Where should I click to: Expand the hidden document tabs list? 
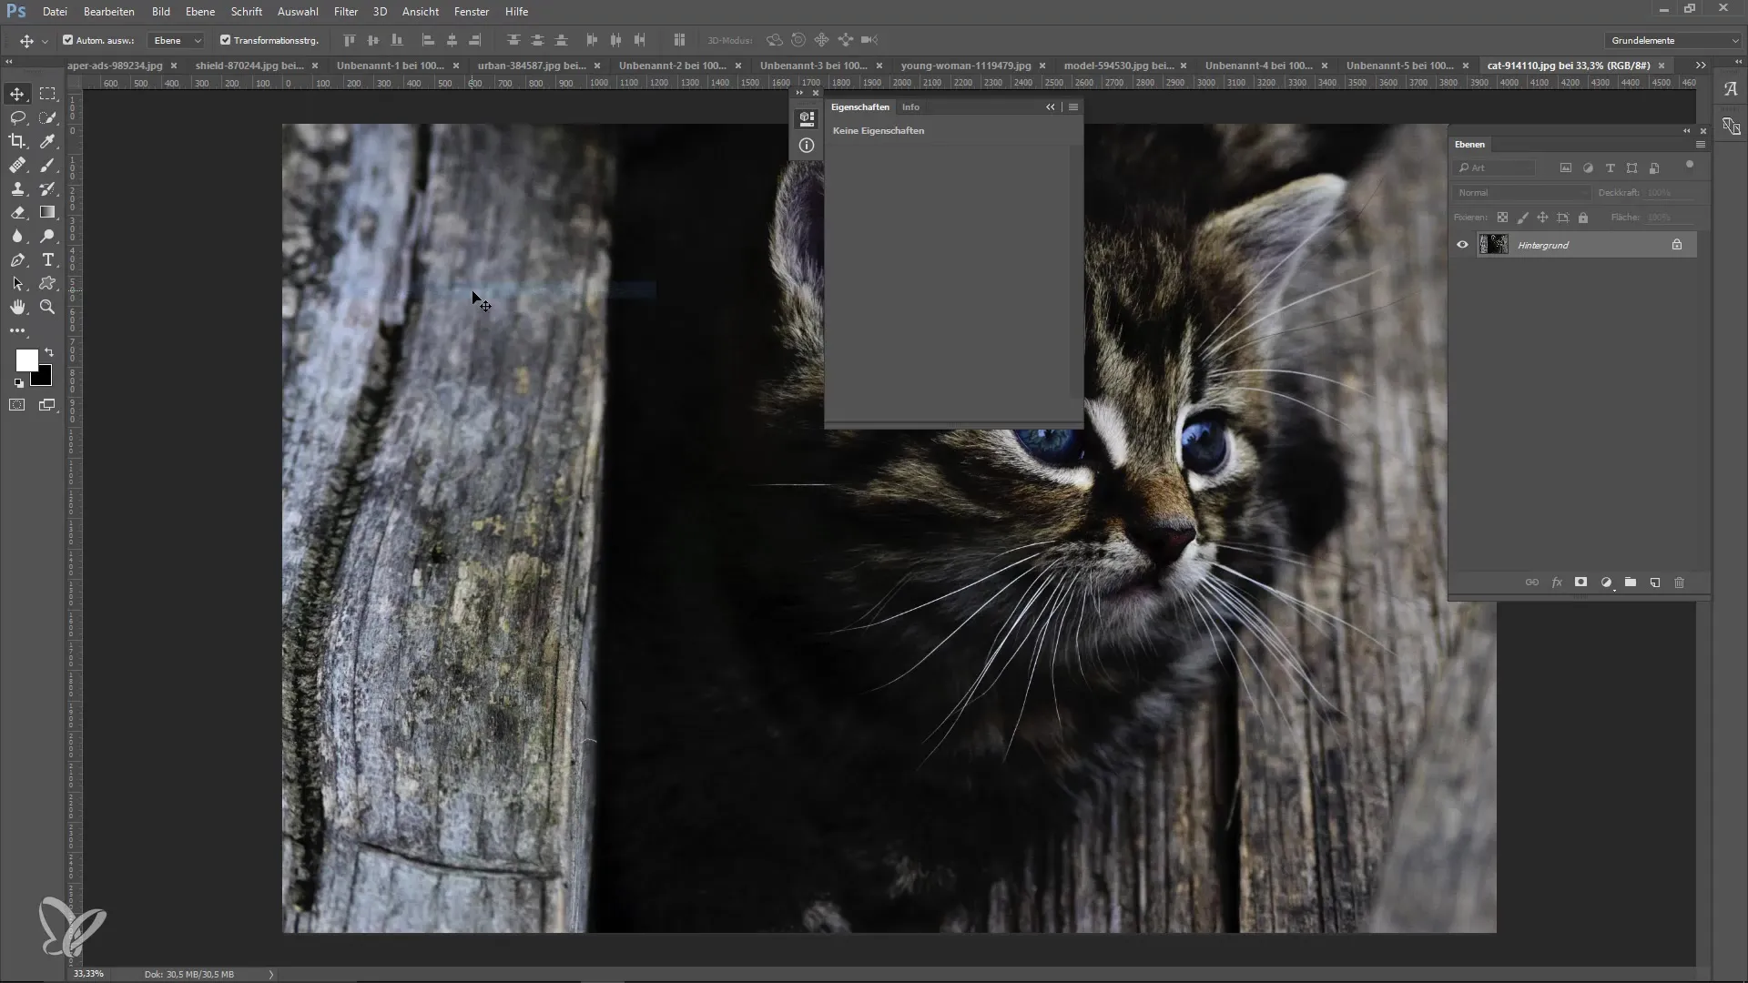(x=1701, y=66)
